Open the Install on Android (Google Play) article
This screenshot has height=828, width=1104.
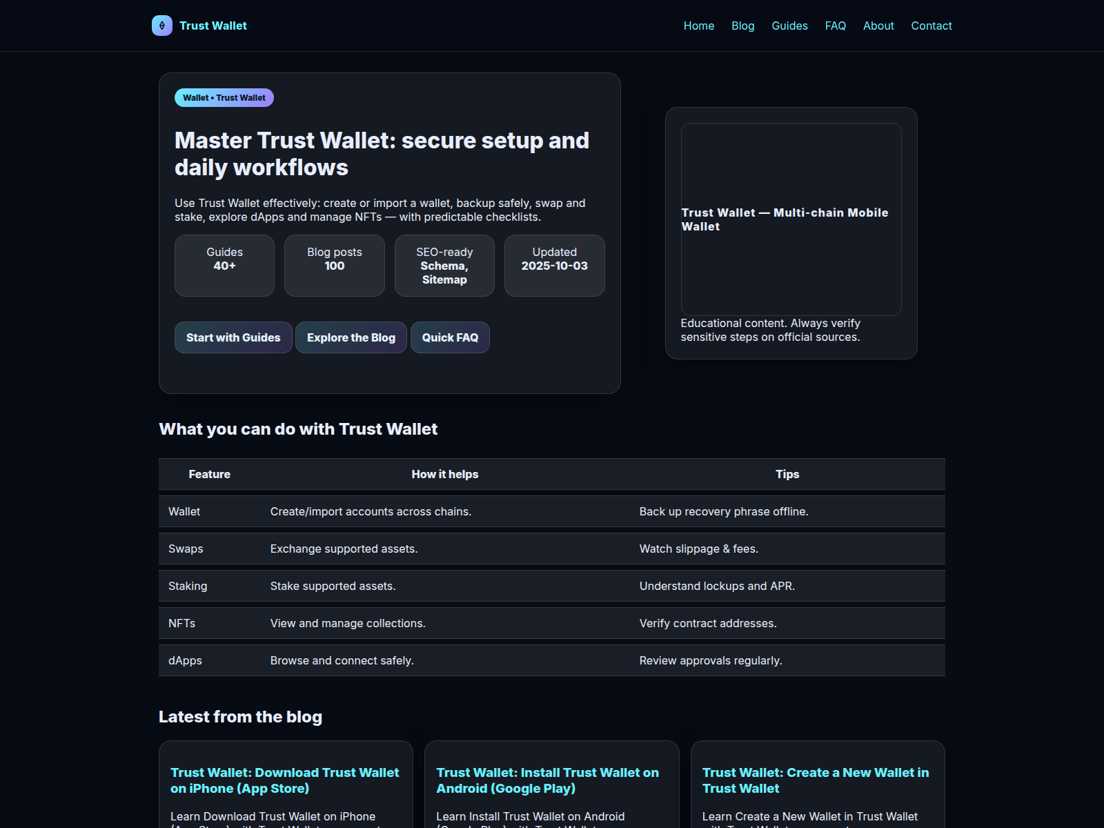[x=548, y=780]
